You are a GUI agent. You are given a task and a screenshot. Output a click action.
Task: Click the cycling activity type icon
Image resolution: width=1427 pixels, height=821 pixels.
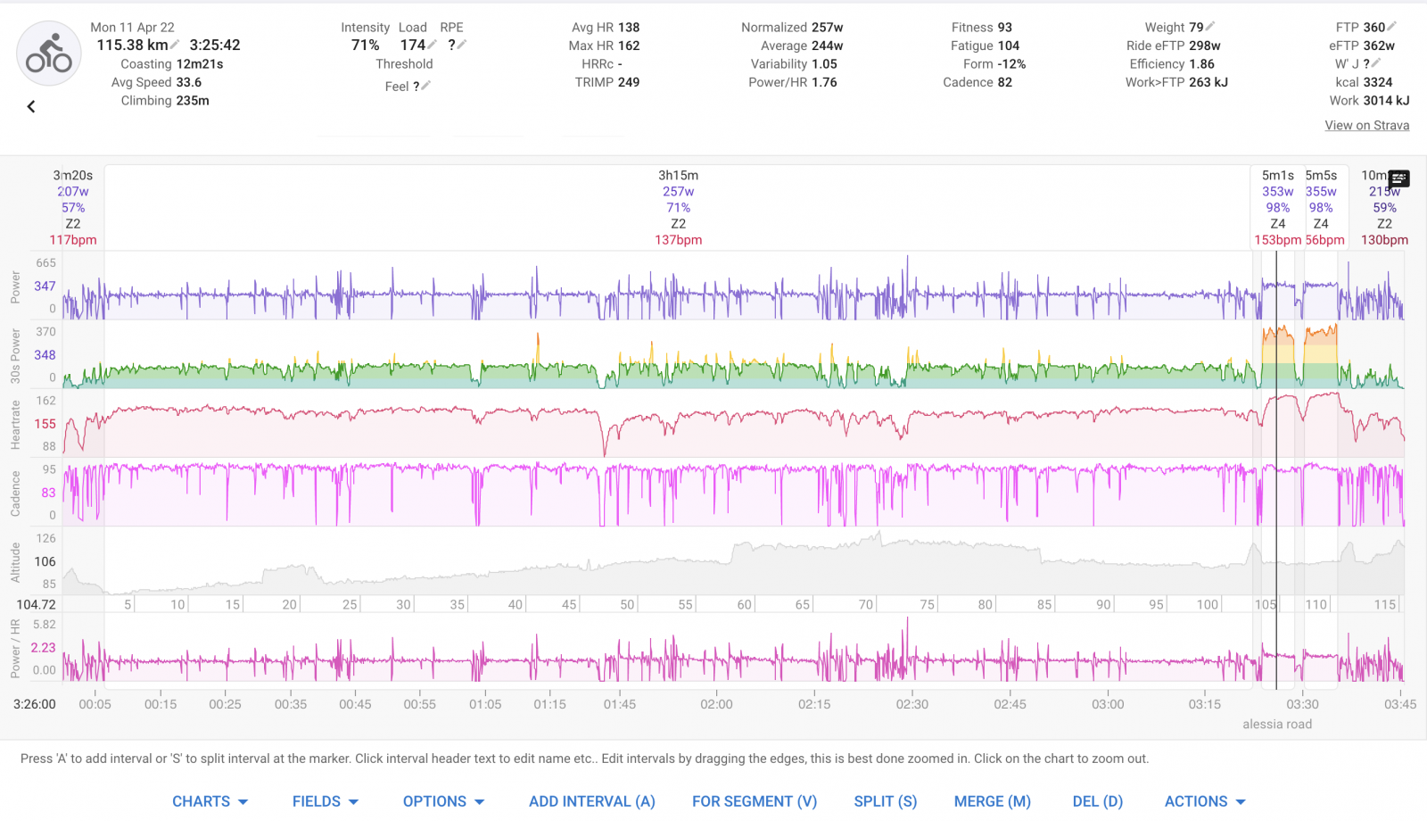(49, 54)
